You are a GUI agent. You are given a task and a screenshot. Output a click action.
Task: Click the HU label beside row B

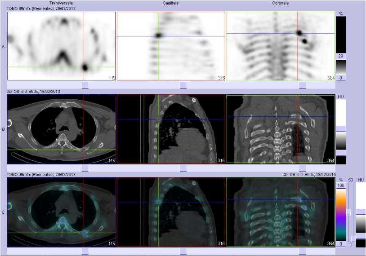(x=341, y=97)
